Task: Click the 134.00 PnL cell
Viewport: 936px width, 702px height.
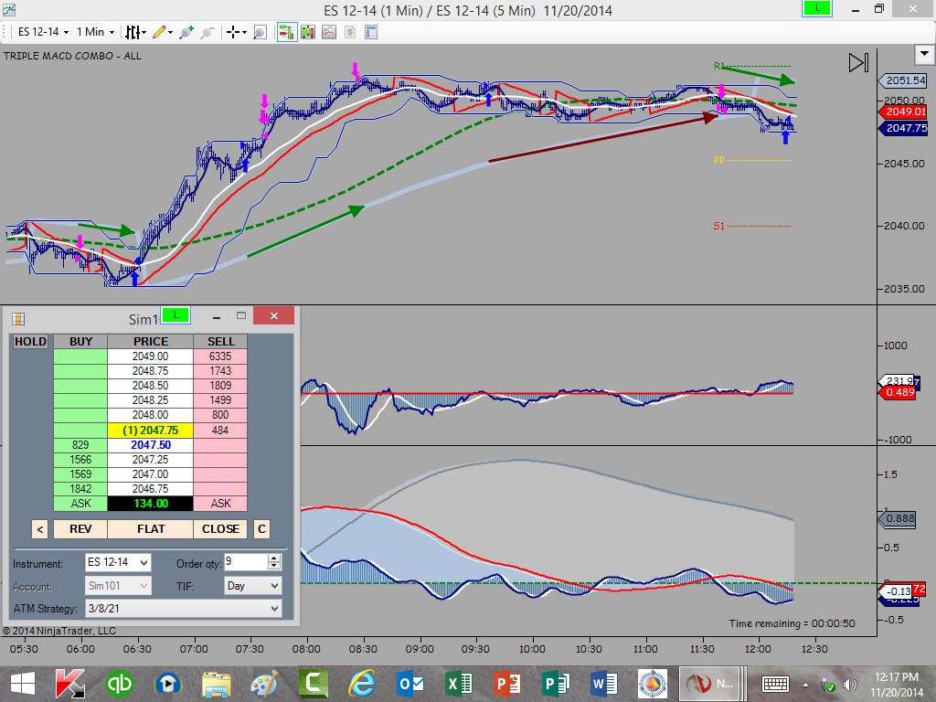Action: click(151, 504)
